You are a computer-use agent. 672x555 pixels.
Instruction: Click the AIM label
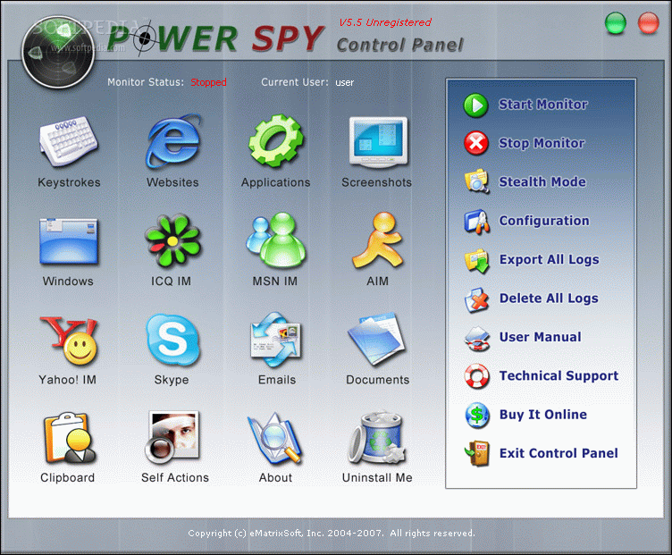click(x=378, y=282)
